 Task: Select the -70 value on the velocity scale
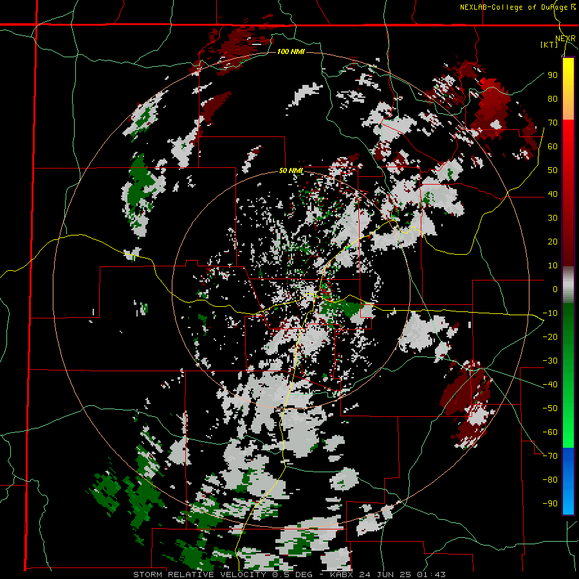coord(550,456)
